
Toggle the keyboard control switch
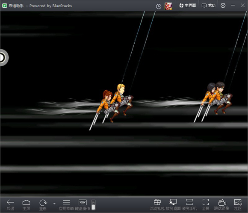93,205
